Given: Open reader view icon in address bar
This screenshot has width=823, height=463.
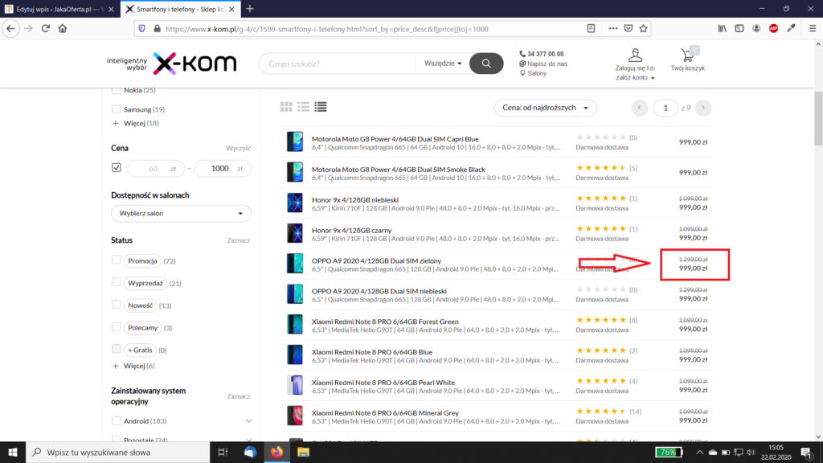Looking at the screenshot, I should tap(591, 29).
